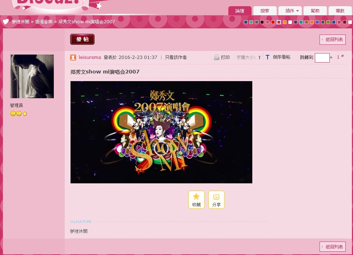
Task: Select the mint green color swatch
Action: tap(251, 22)
